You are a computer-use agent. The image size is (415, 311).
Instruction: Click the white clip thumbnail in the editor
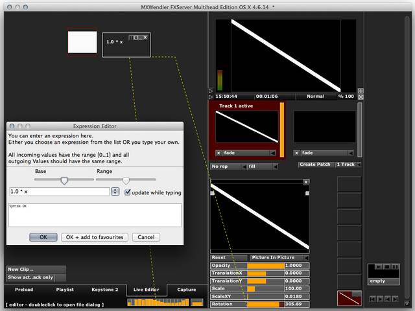(82, 42)
